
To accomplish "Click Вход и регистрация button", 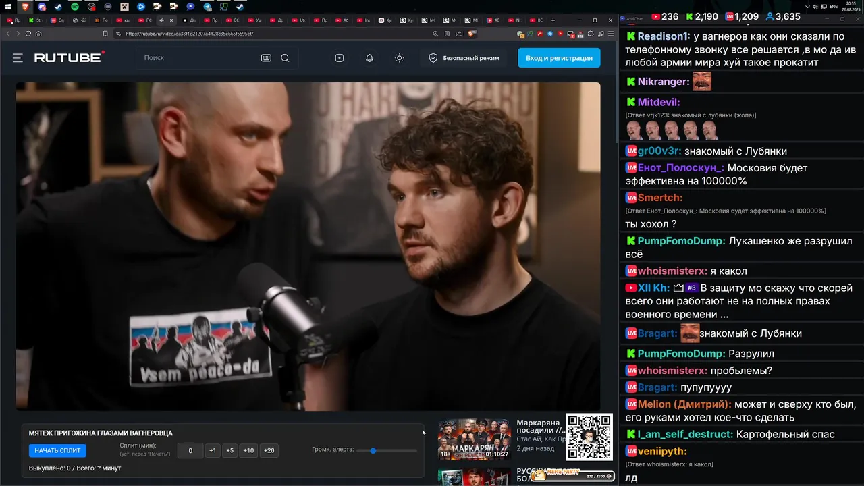I will [x=559, y=58].
